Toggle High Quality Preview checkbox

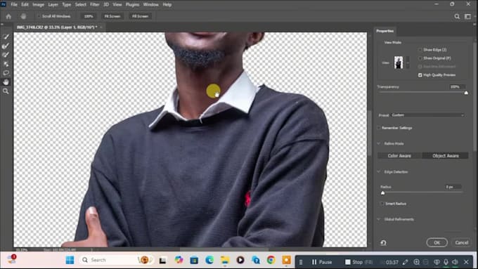coord(420,75)
